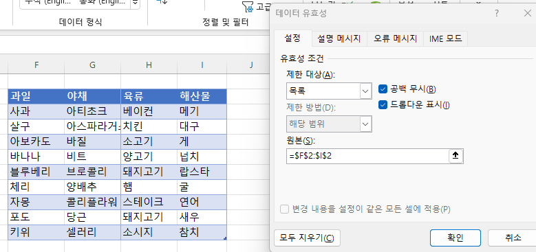The width and height of the screenshot is (536, 252).
Task: Click the 취소 button
Action: [x=513, y=238]
